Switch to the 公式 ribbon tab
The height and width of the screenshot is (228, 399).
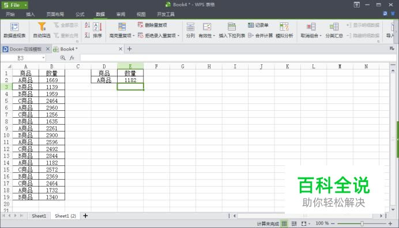(80, 14)
